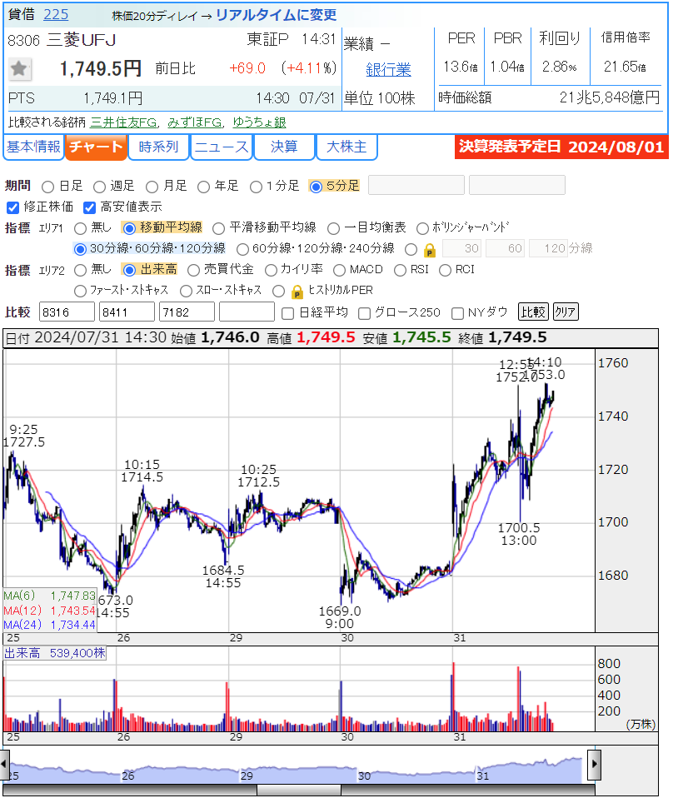The image size is (688, 798).
Task: Select the 1分足 period radio button
Action: (x=256, y=187)
